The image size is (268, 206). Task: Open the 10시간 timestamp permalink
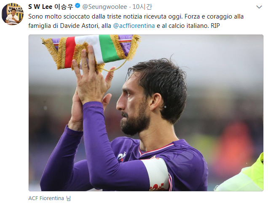142,7
